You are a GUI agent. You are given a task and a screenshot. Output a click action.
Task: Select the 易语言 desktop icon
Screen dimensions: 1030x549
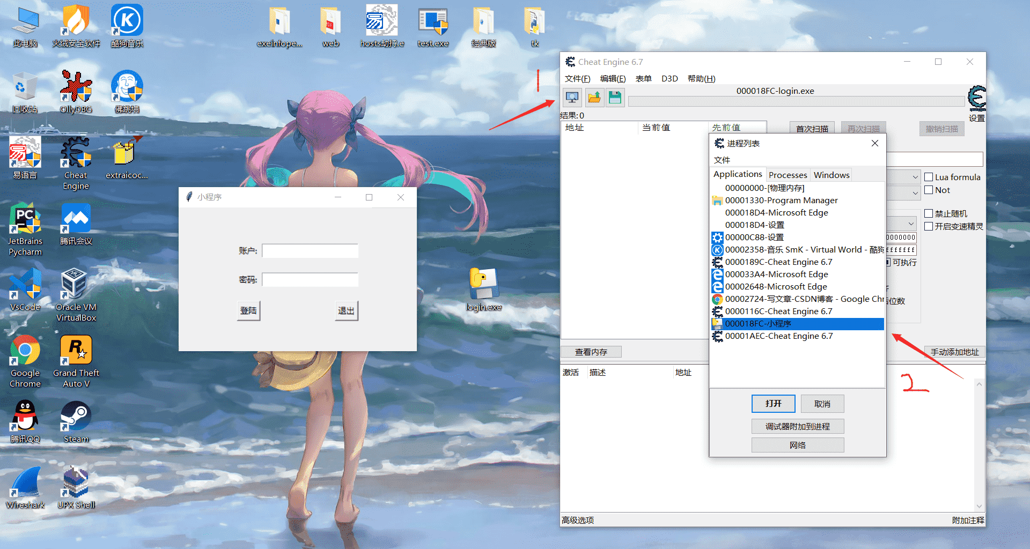tap(25, 158)
